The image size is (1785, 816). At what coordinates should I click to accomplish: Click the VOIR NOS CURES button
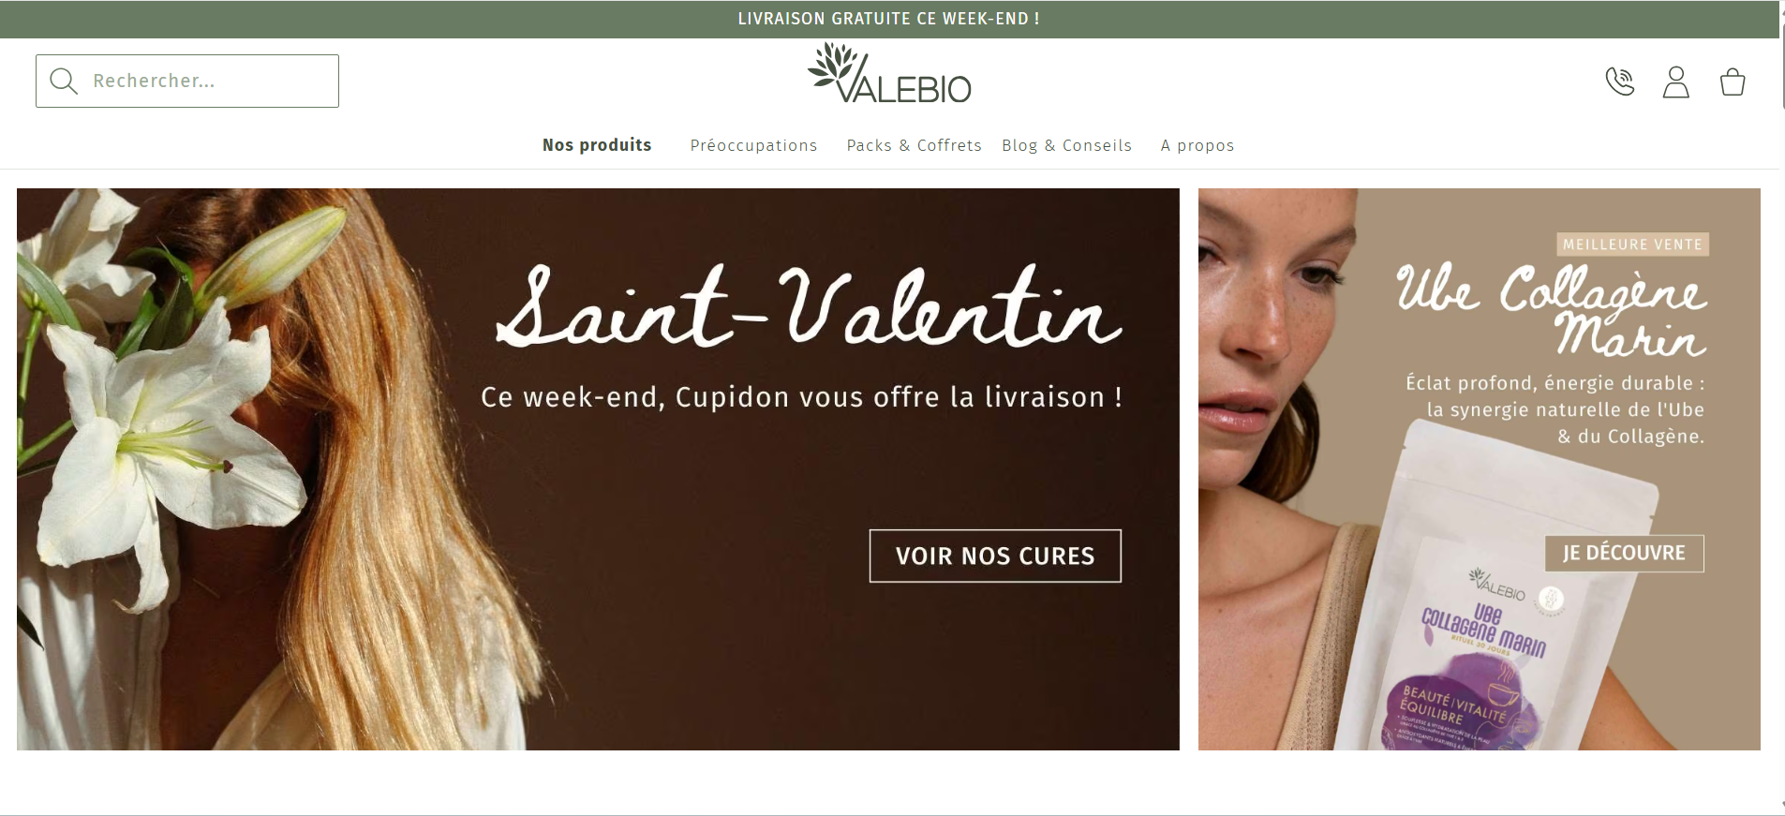click(995, 556)
